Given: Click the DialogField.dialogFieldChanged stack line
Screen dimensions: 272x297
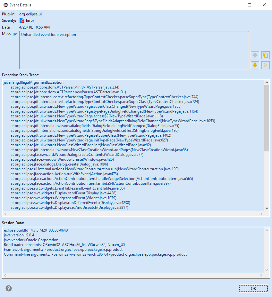Looking at the screenshot, I should click(x=95, y=126).
